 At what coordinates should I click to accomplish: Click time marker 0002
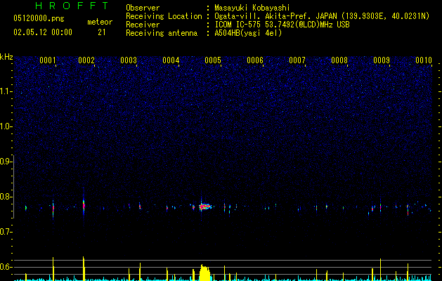(x=86, y=60)
